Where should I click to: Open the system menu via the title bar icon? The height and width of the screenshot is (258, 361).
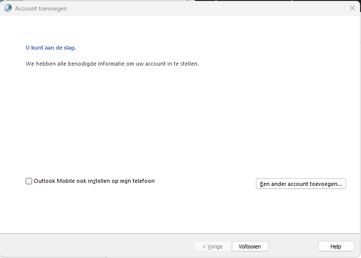click(8, 8)
